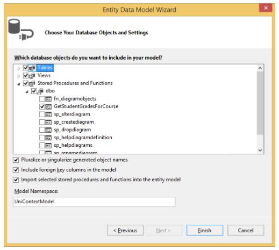Screen dimensions: 279x250
Task: Toggle Import selected stored procedures and functions
Action: [16, 180]
